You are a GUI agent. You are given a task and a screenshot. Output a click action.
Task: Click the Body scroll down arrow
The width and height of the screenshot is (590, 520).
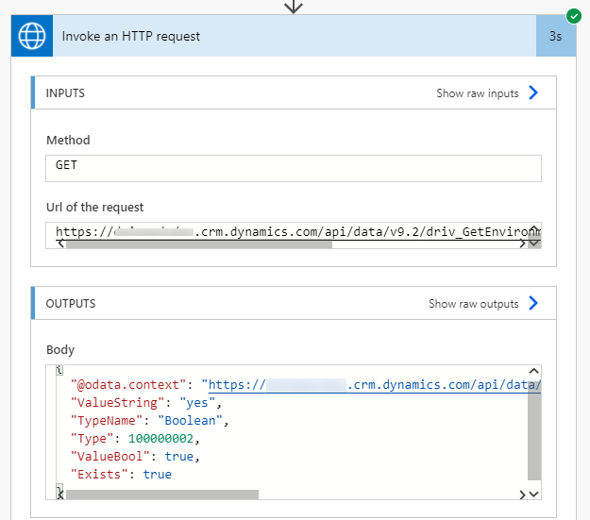point(534,494)
